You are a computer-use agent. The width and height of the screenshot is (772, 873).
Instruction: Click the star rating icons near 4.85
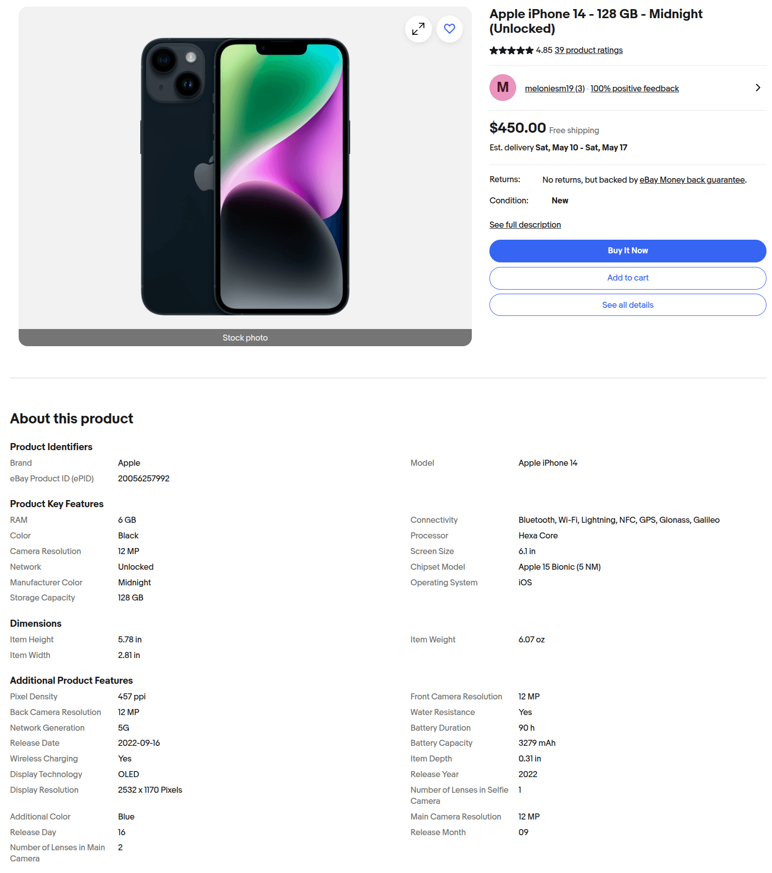(511, 50)
